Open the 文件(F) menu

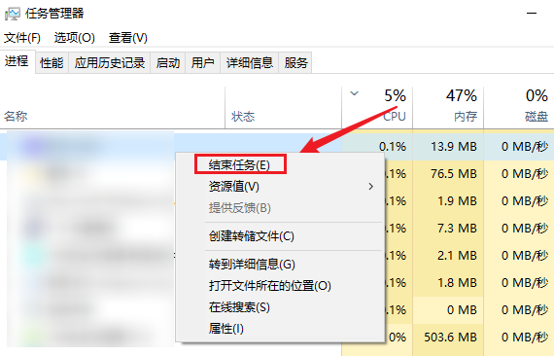(x=22, y=38)
